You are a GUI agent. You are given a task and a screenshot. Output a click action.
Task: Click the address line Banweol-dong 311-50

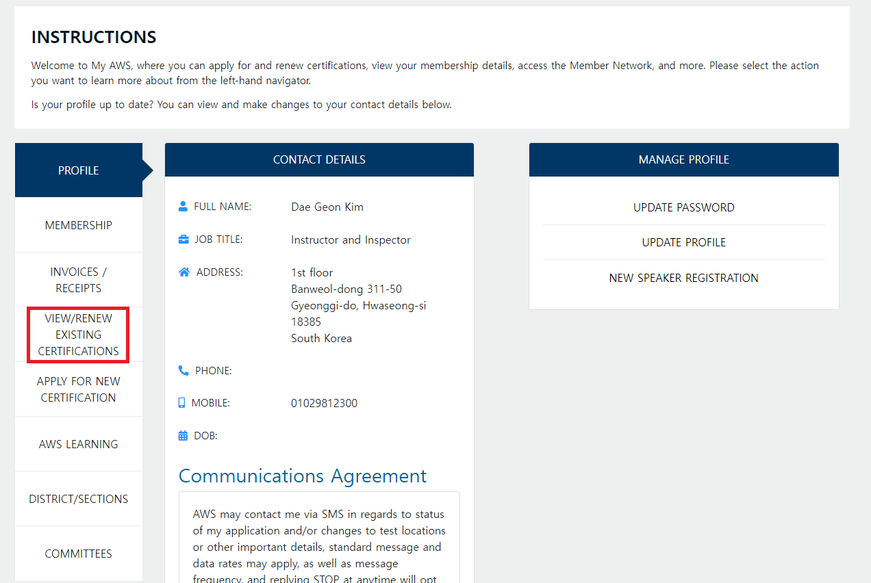point(346,289)
